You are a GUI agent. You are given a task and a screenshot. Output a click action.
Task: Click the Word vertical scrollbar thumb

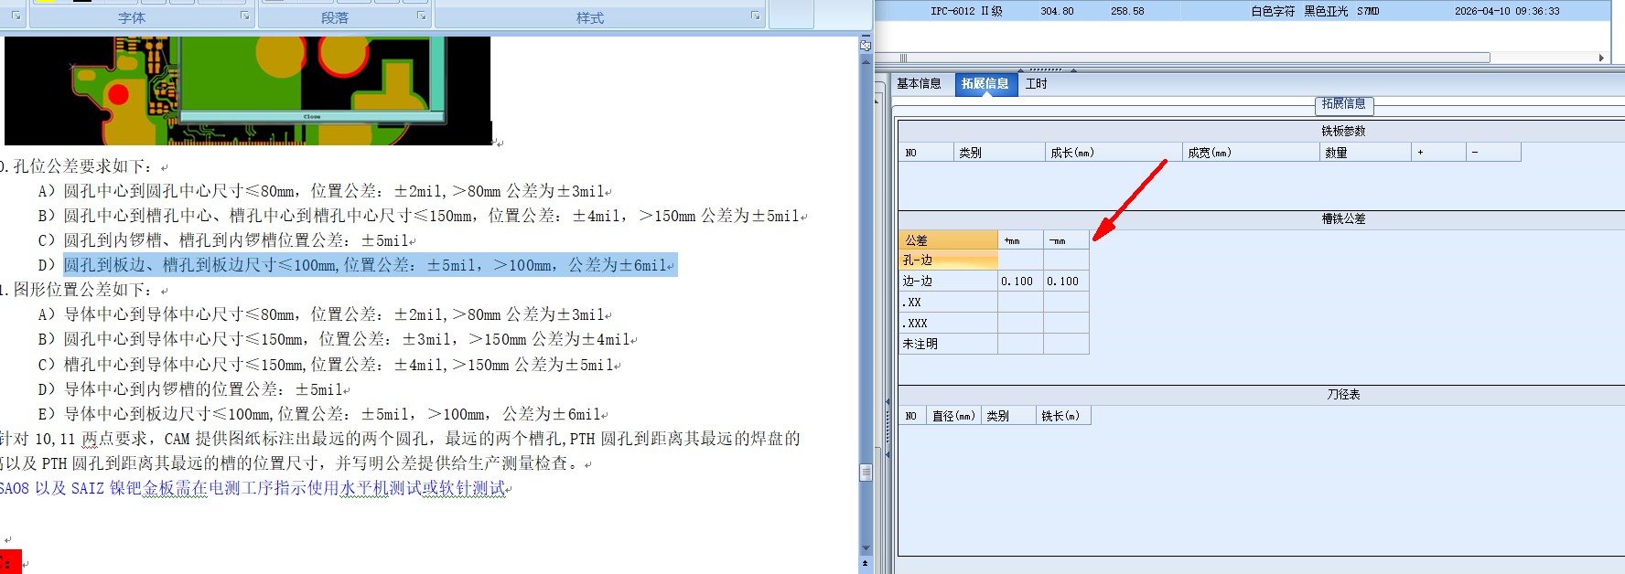[866, 473]
